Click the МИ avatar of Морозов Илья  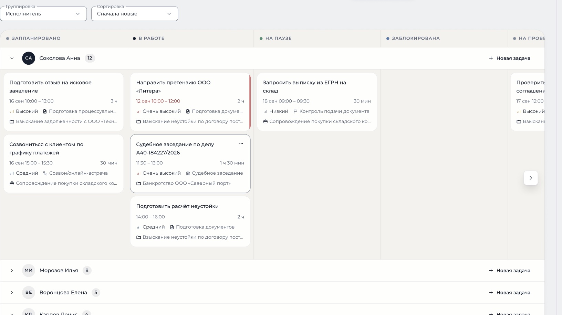(29, 271)
